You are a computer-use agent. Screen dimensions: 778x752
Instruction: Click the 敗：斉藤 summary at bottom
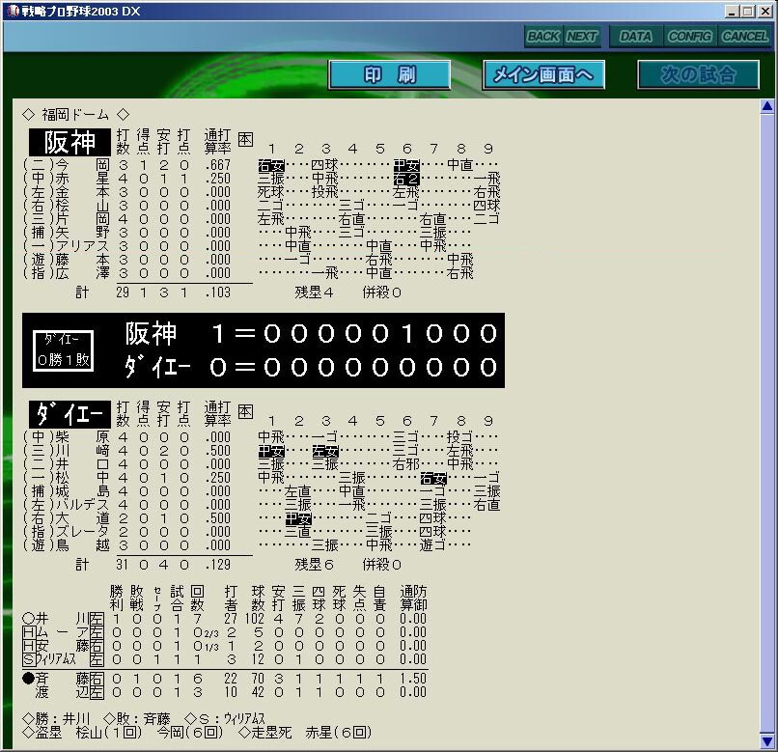(137, 718)
